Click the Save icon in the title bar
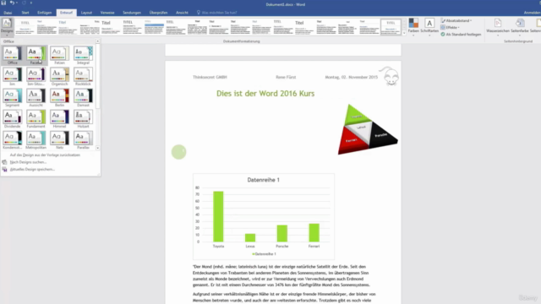The width and height of the screenshot is (541, 304). click(x=3, y=3)
